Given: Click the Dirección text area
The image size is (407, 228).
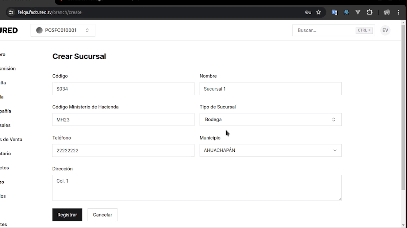Looking at the screenshot, I should click(196, 188).
